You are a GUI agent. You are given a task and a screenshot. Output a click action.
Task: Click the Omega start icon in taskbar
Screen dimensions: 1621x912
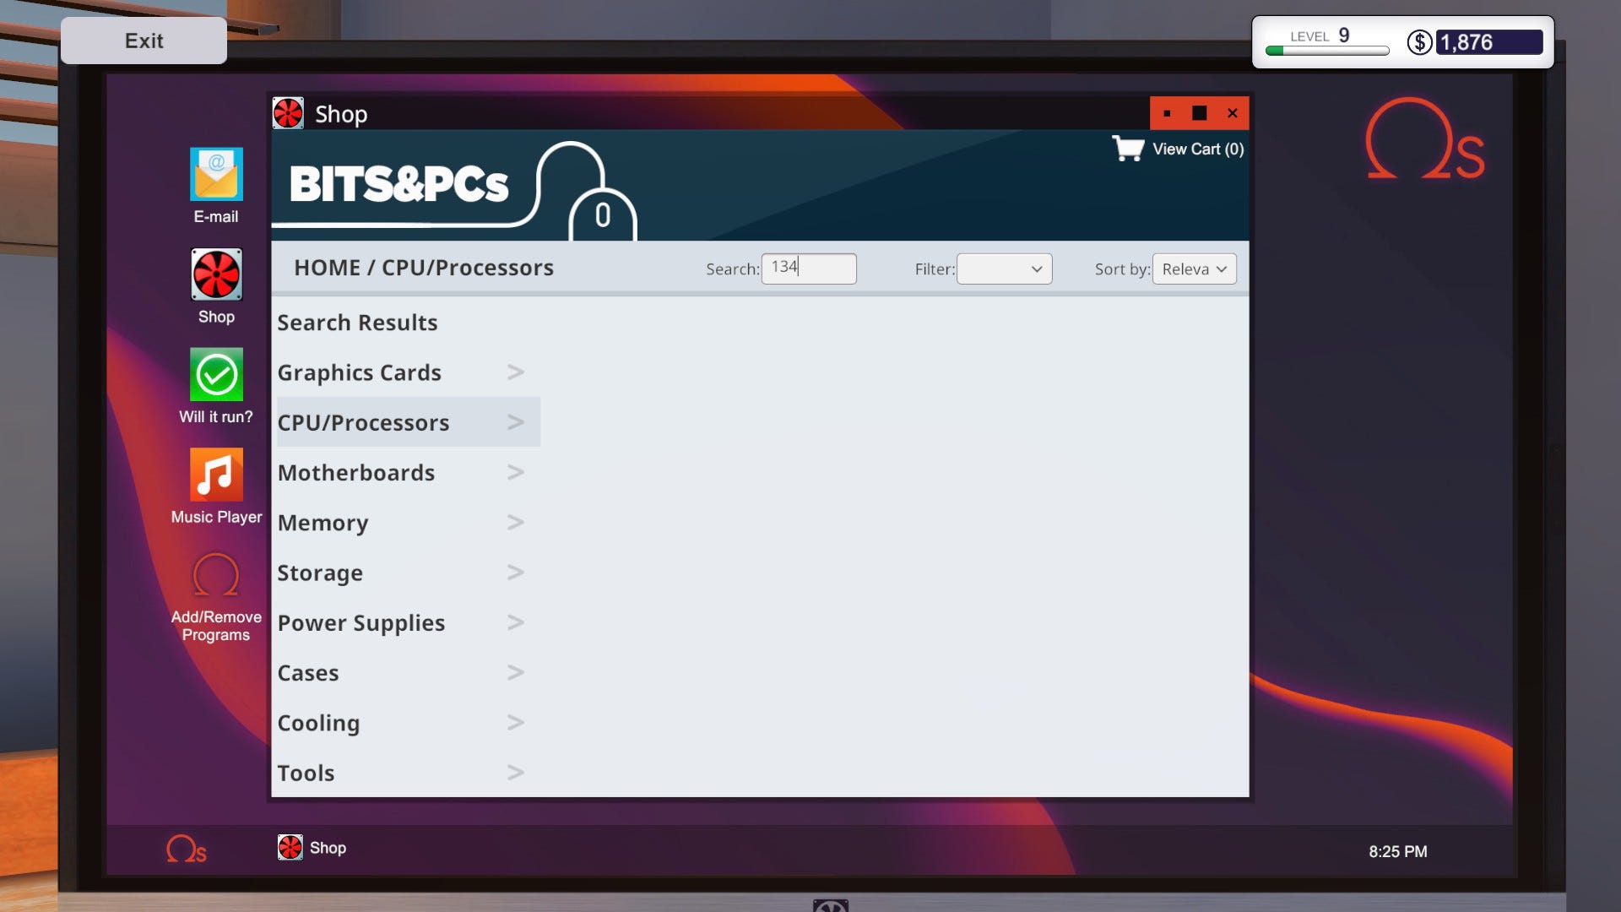[x=187, y=849]
